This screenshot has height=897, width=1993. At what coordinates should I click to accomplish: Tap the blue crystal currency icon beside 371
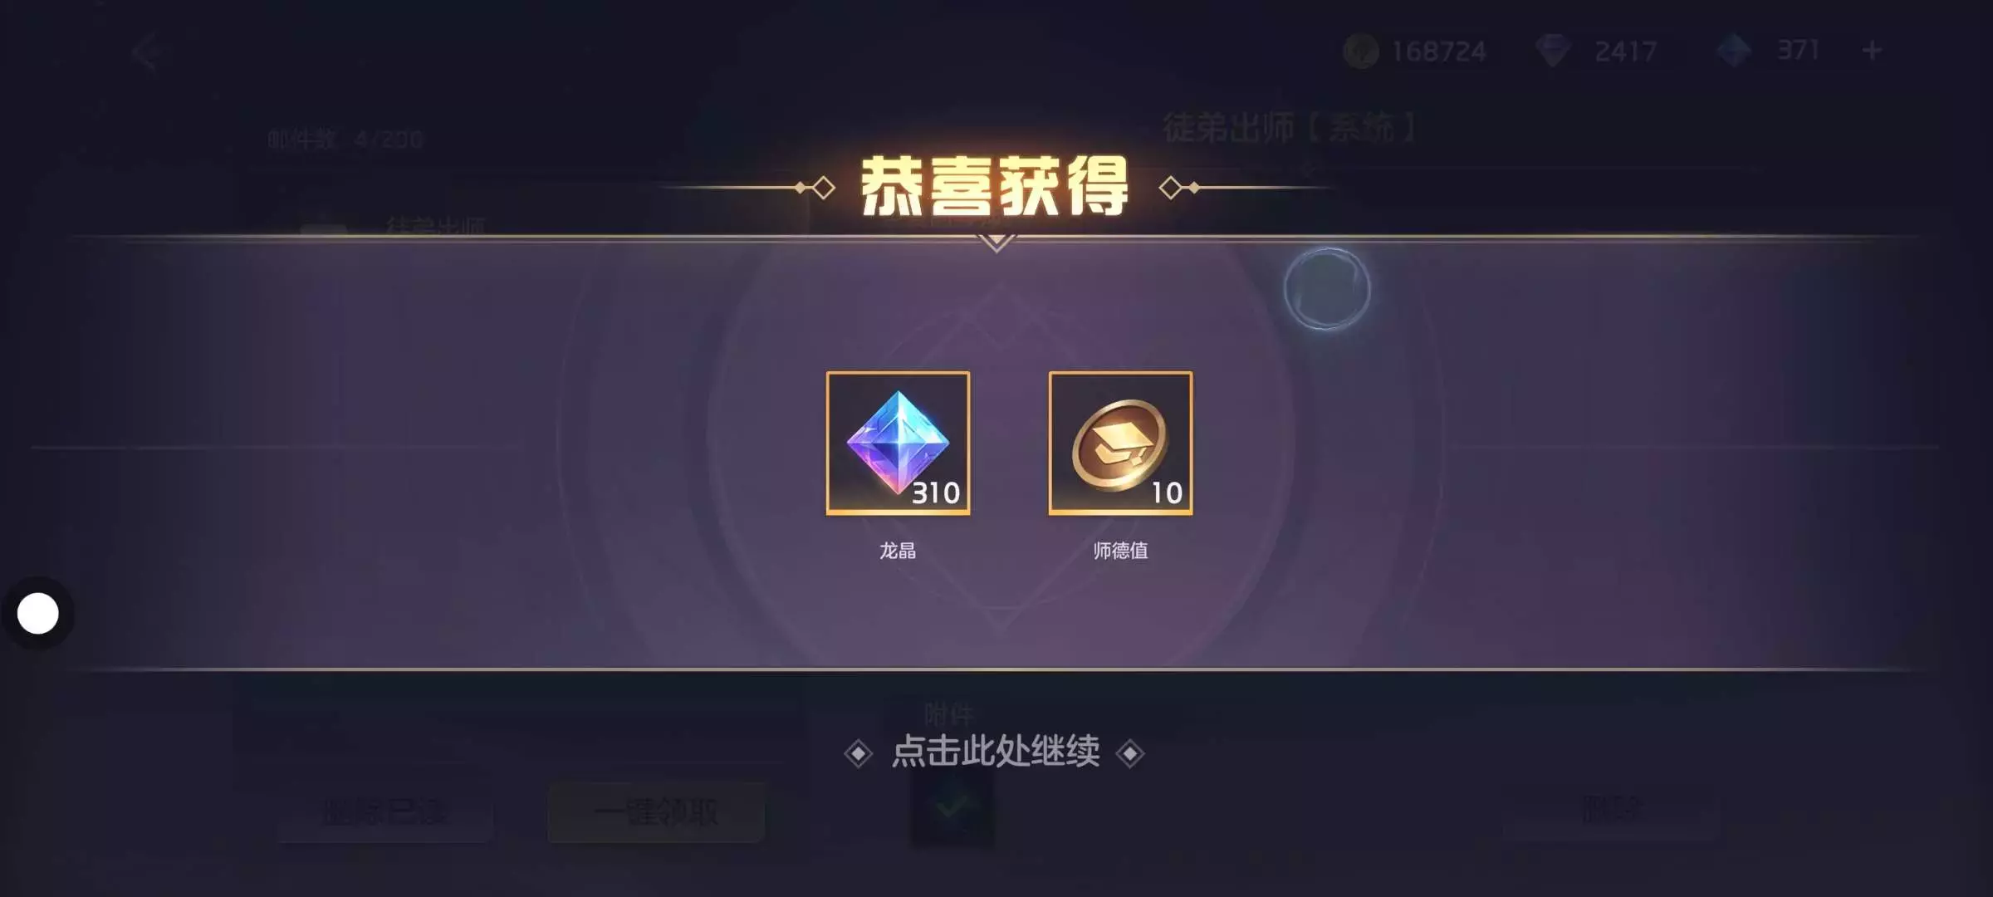point(1733,51)
